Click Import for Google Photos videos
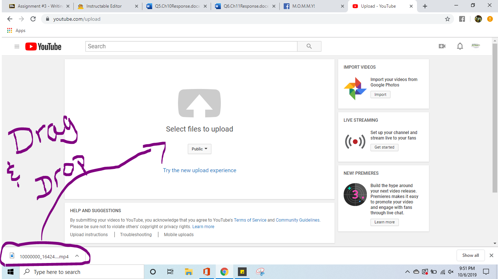Viewport: 498px width, 279px height. (380, 94)
